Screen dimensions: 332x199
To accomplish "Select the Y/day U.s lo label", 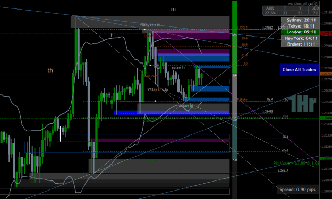I will point(158,89).
